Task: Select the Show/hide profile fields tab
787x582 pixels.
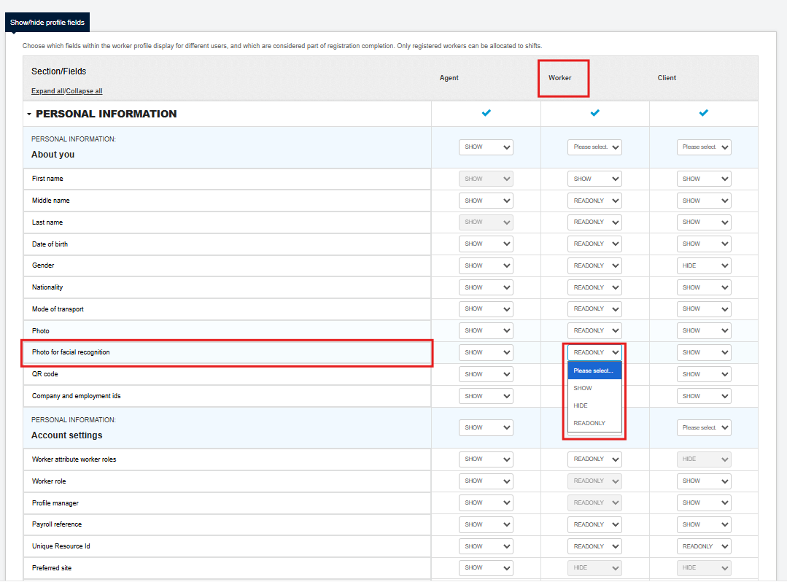Action: pos(47,22)
